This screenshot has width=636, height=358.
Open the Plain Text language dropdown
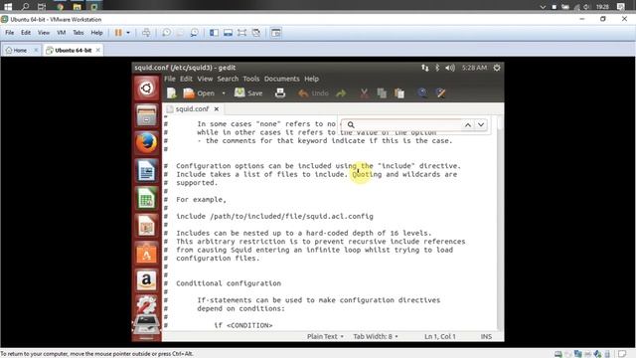coord(325,336)
